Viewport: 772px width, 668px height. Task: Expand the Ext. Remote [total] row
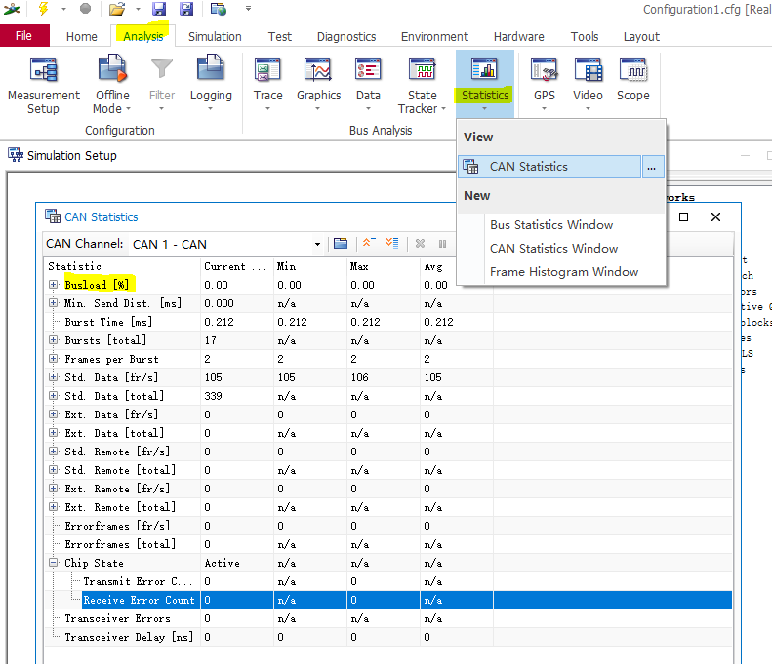pyautogui.click(x=53, y=507)
